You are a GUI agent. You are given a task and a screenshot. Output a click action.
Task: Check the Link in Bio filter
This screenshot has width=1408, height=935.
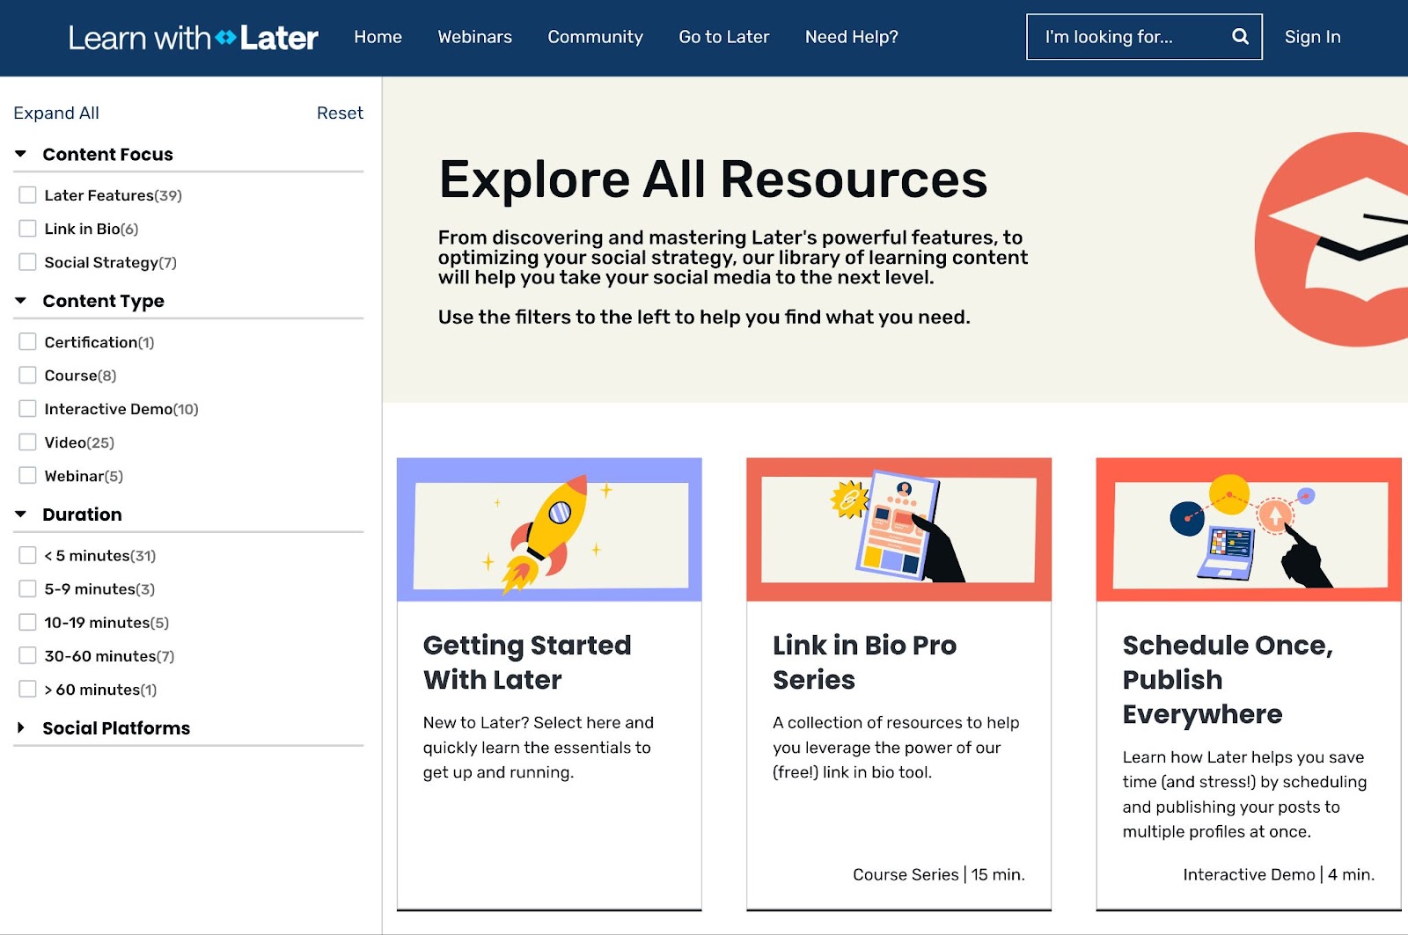coord(27,229)
